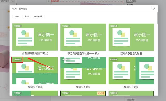Click 立即使用 on 双方向多图自动轮播——抖动 card
Screen dimensions: 166x101
tap(66, 26)
